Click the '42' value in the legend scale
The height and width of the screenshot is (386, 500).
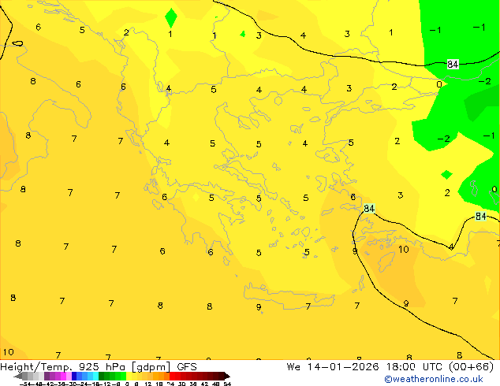point(204,384)
